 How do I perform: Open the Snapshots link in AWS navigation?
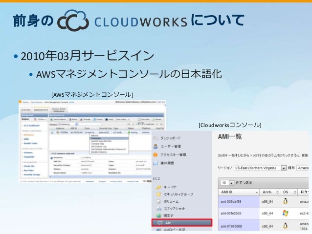click(29, 157)
